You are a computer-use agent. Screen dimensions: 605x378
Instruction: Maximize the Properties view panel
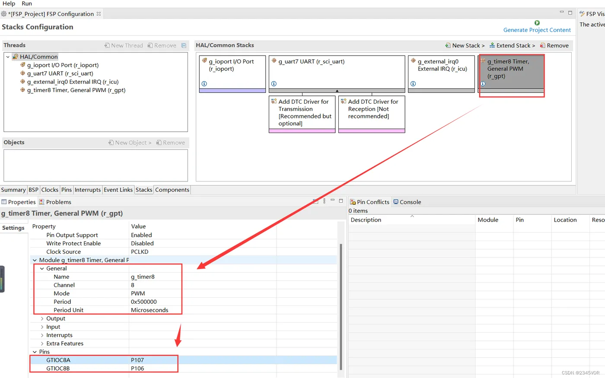[x=341, y=200]
